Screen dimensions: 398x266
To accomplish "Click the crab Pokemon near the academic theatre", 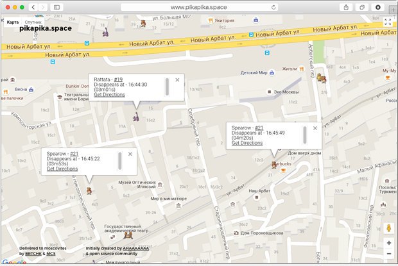I will [x=128, y=235].
